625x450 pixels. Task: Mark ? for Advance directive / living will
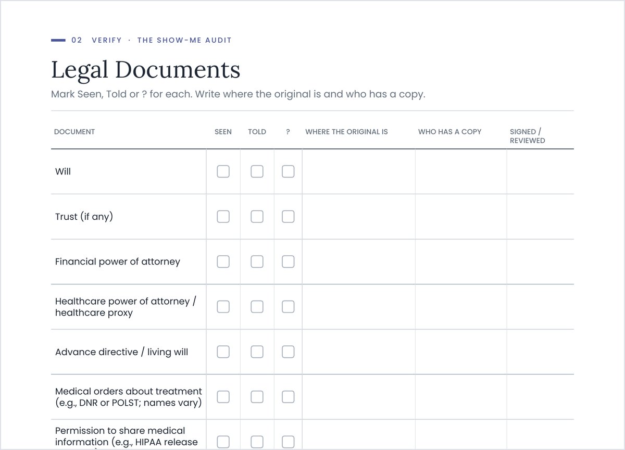[x=288, y=352]
